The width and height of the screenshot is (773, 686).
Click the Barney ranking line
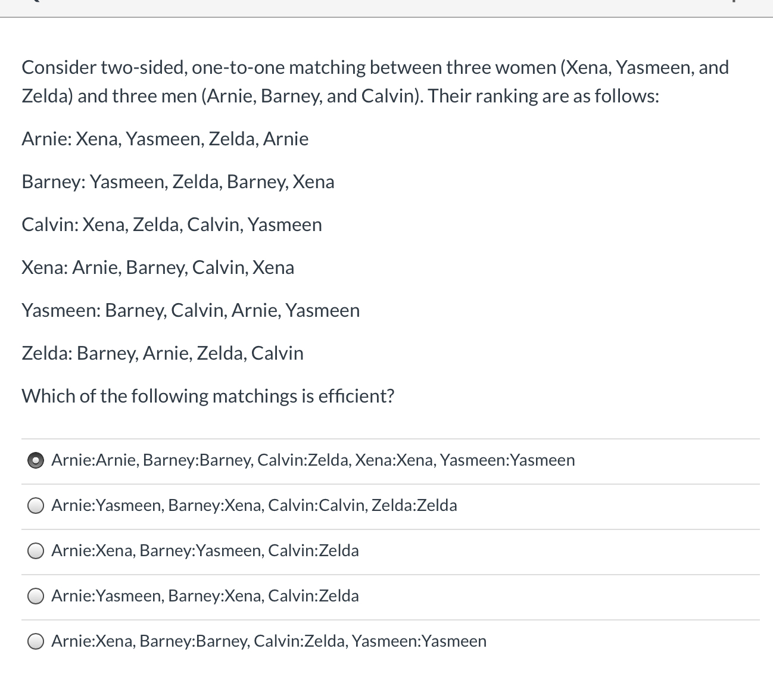tap(178, 182)
